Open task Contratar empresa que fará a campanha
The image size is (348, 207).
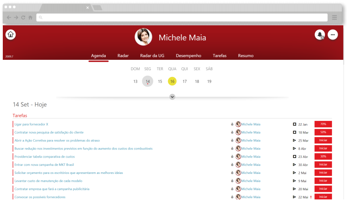[x=52, y=189]
